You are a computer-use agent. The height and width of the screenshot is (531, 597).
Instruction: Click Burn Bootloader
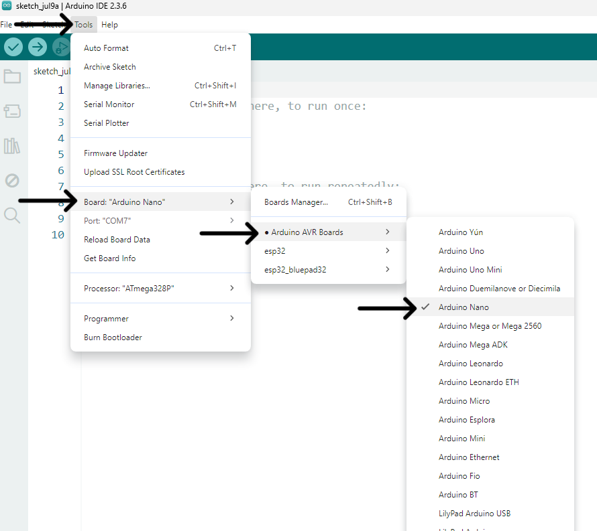(x=160, y=337)
